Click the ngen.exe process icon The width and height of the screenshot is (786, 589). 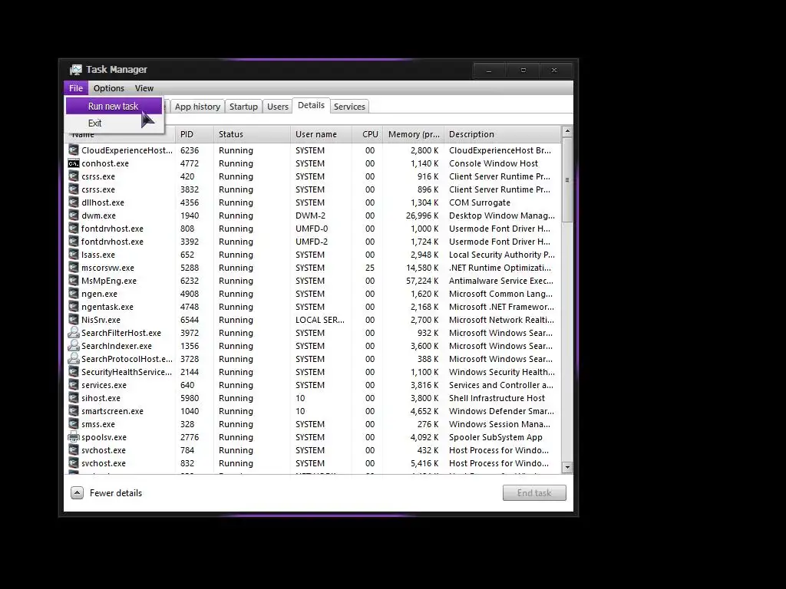[74, 294]
